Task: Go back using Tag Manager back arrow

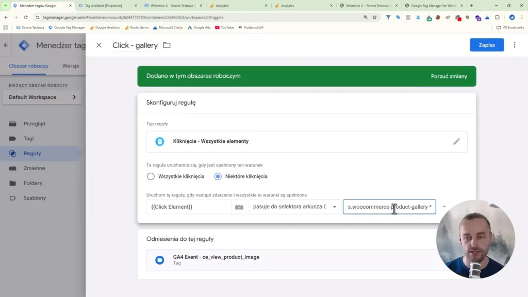Action: tap(6, 45)
